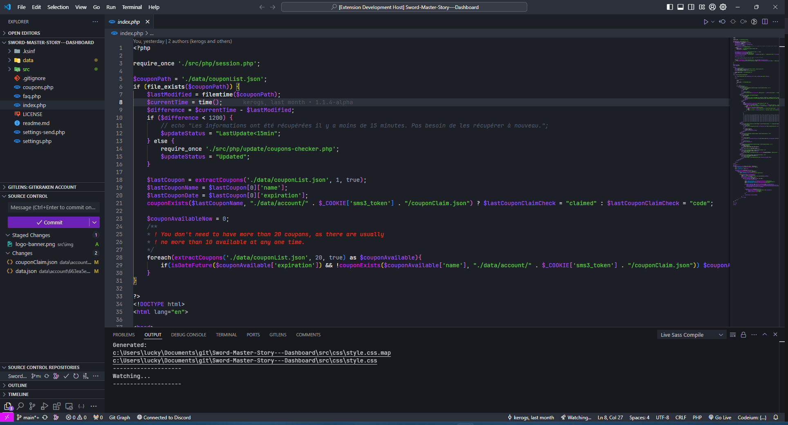788x425 pixels.
Task: Expand the .ksinf folder
Action: [10, 51]
